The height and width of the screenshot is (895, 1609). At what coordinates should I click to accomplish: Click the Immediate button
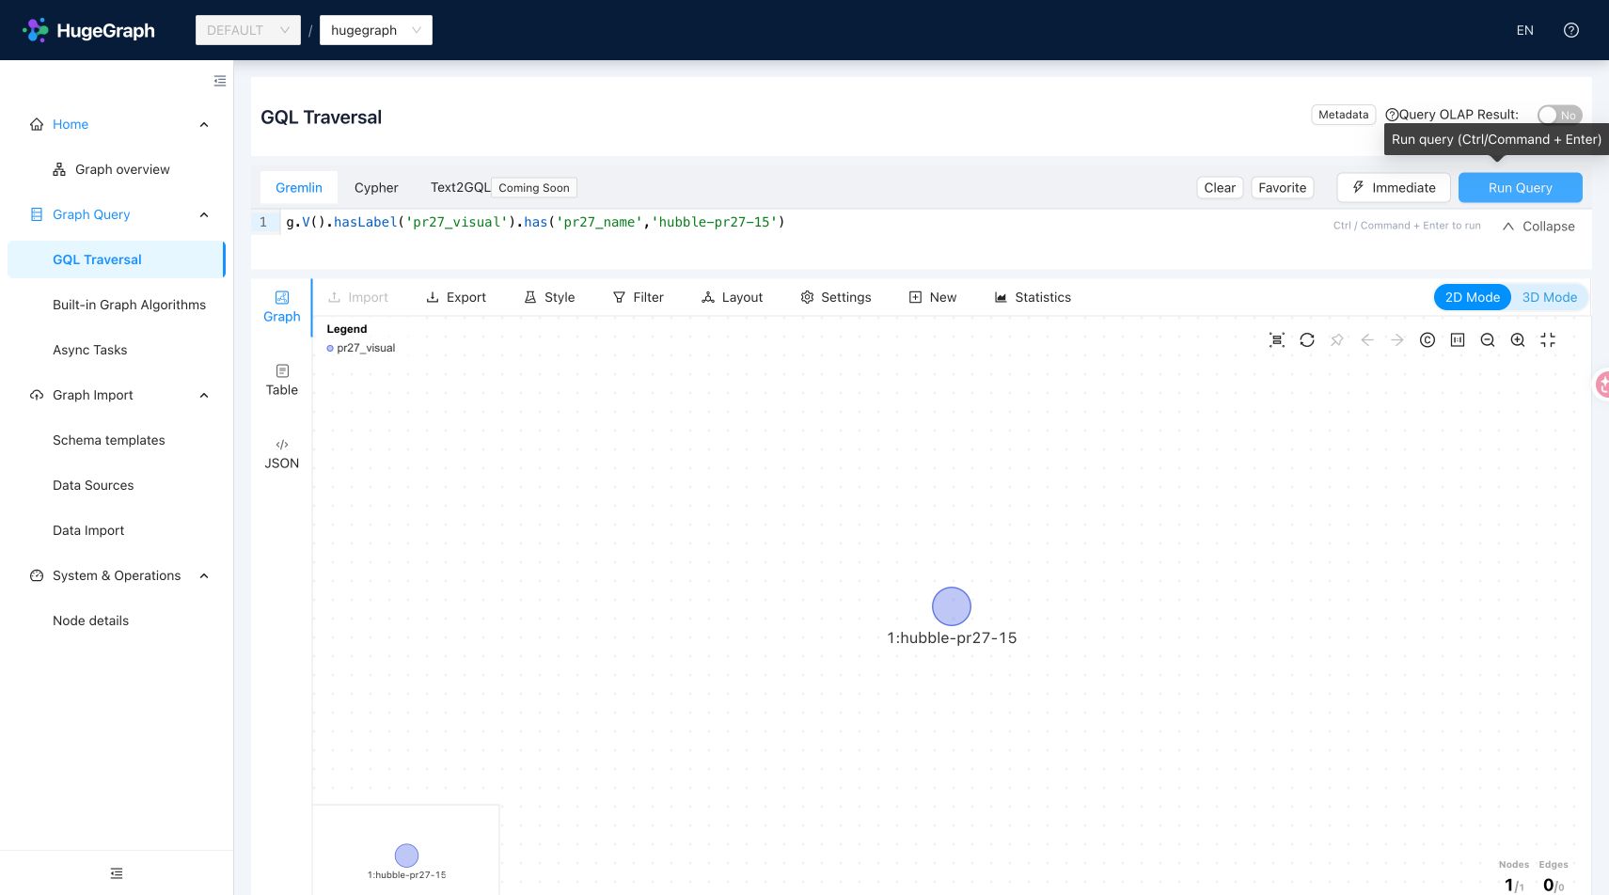1394,188
